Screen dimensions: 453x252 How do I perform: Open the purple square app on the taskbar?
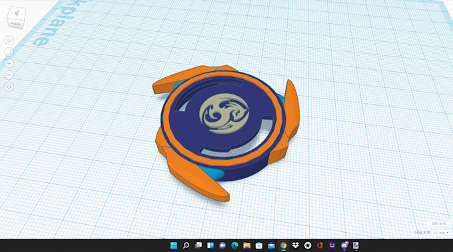[332, 245]
